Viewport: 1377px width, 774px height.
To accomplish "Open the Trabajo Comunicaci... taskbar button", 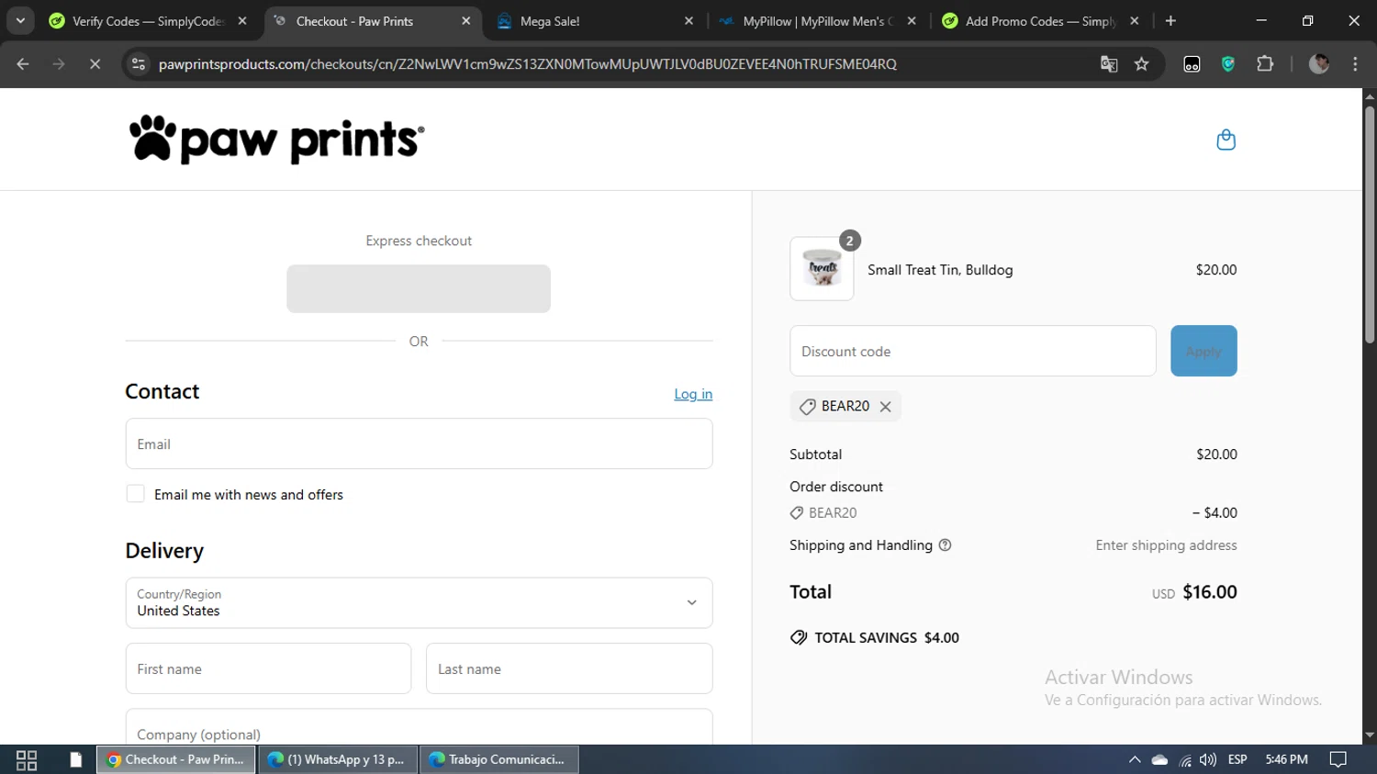I will pos(499,759).
